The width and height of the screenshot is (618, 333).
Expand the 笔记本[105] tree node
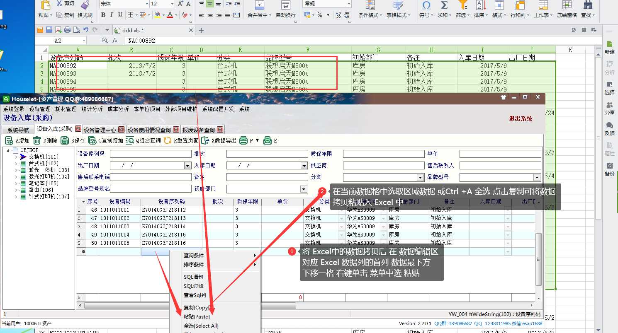point(16,183)
